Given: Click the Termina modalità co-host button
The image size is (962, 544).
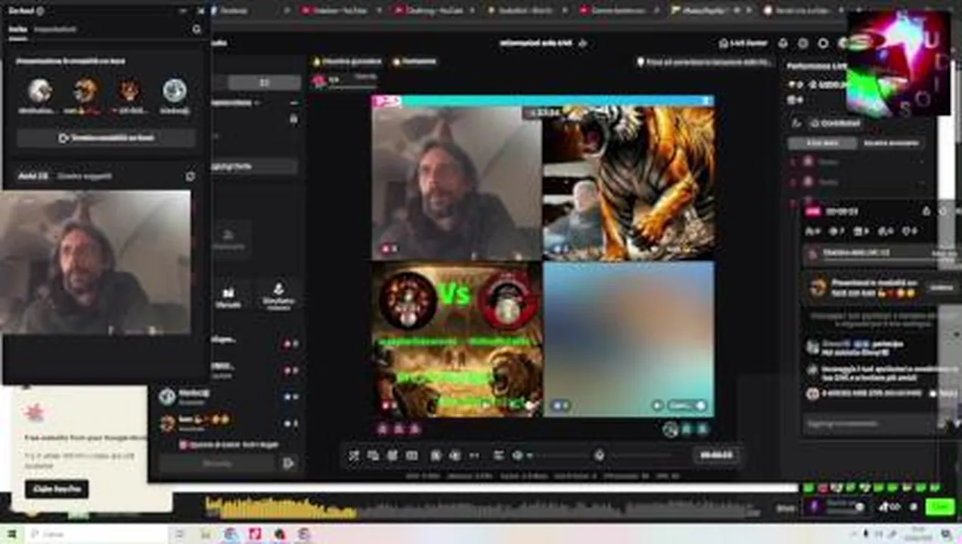Looking at the screenshot, I should [x=107, y=138].
